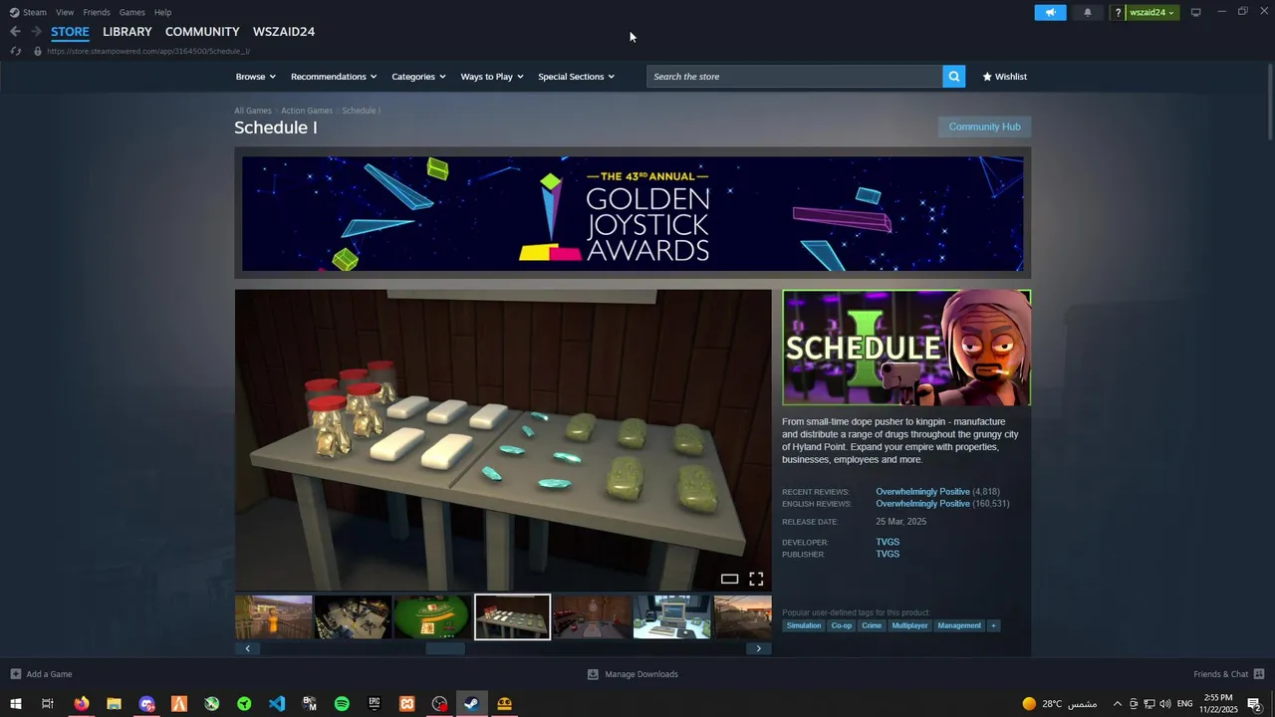
Task: Switch to Big Picture mode monitor icon
Action: coord(1196,12)
